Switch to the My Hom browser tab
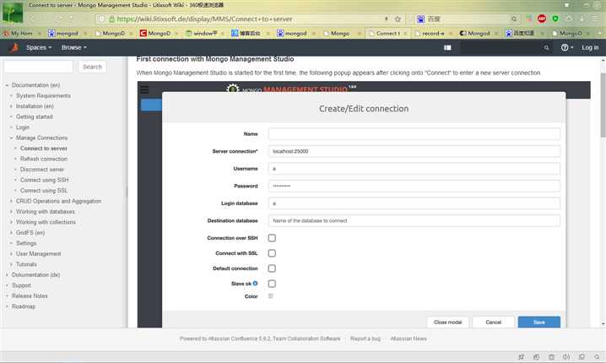The image size is (606, 363). click(22, 33)
